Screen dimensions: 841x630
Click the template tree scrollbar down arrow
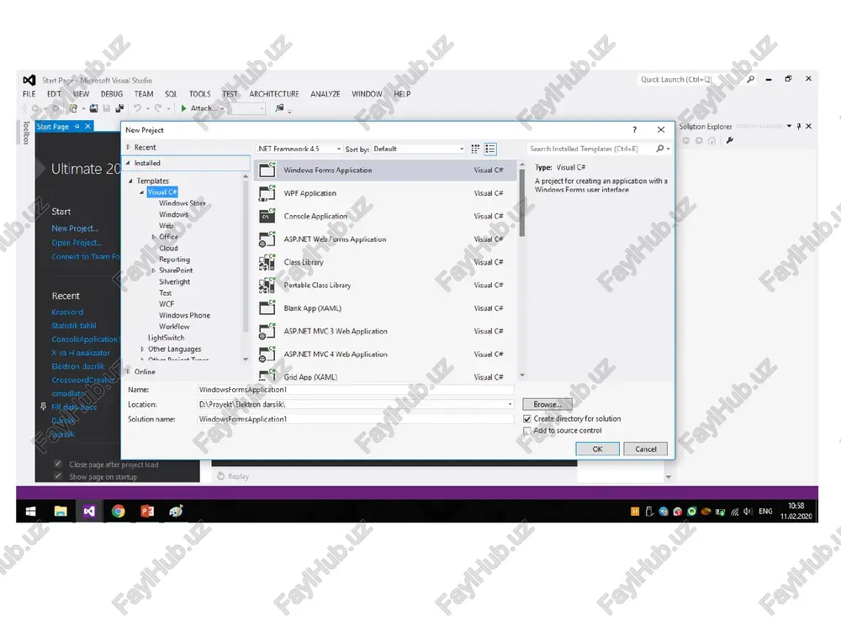click(x=246, y=360)
